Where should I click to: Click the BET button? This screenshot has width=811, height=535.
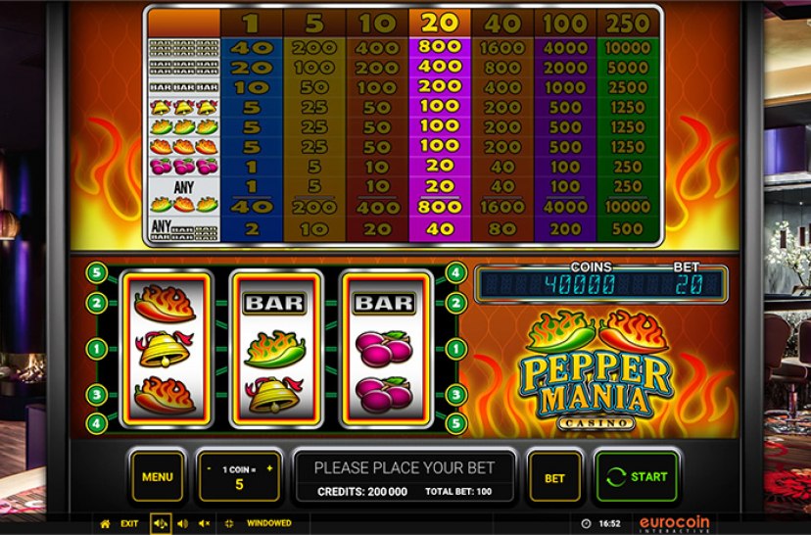pyautogui.click(x=554, y=478)
